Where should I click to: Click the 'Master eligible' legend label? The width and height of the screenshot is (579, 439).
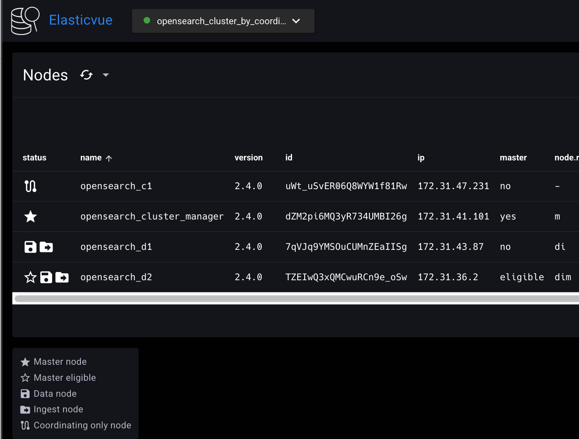(x=65, y=377)
